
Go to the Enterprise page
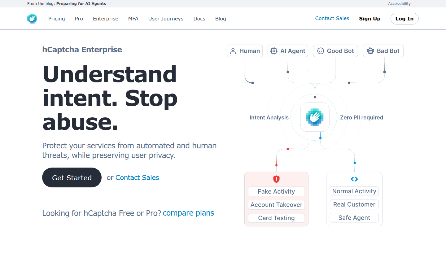(105, 19)
